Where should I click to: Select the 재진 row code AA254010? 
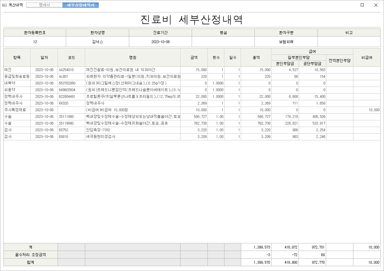point(66,70)
